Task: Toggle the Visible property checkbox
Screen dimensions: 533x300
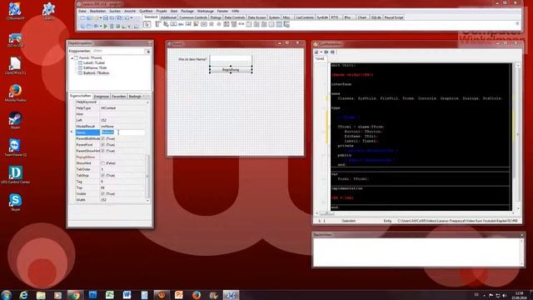Action: (102, 194)
